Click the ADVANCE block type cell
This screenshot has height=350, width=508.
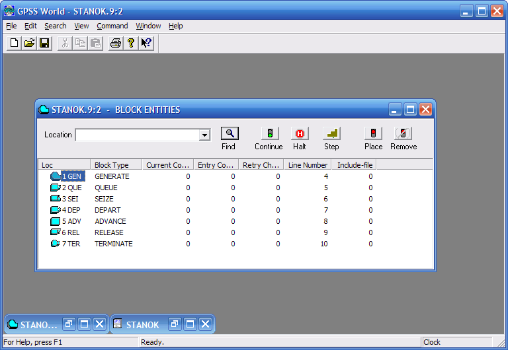coord(110,221)
